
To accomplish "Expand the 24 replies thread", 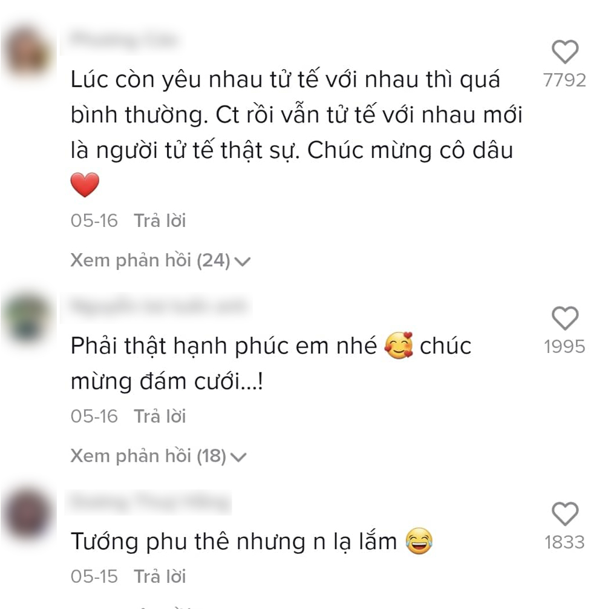I will (160, 261).
